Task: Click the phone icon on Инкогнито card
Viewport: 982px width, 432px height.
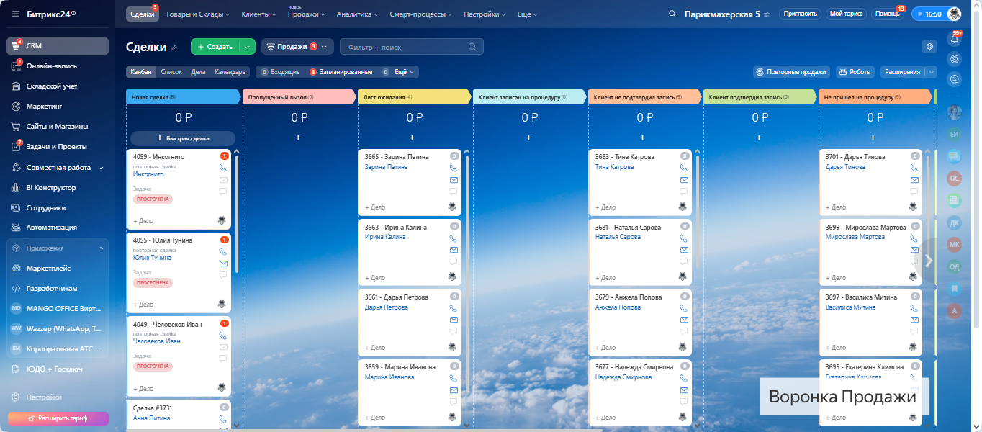Action: click(223, 168)
